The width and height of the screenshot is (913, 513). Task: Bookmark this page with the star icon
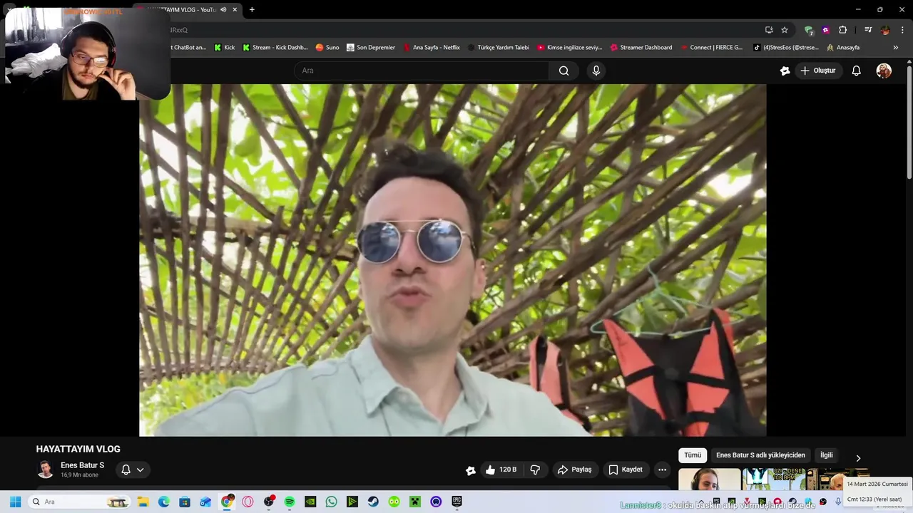[x=785, y=30]
